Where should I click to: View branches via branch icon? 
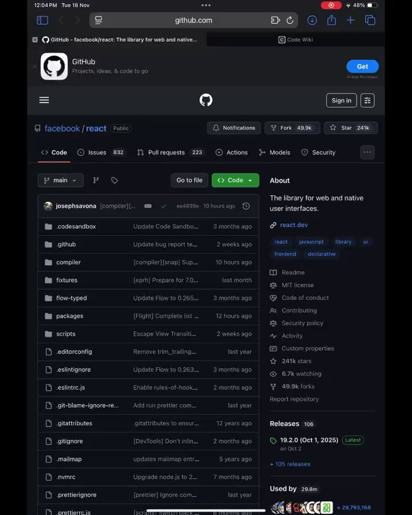click(x=96, y=180)
